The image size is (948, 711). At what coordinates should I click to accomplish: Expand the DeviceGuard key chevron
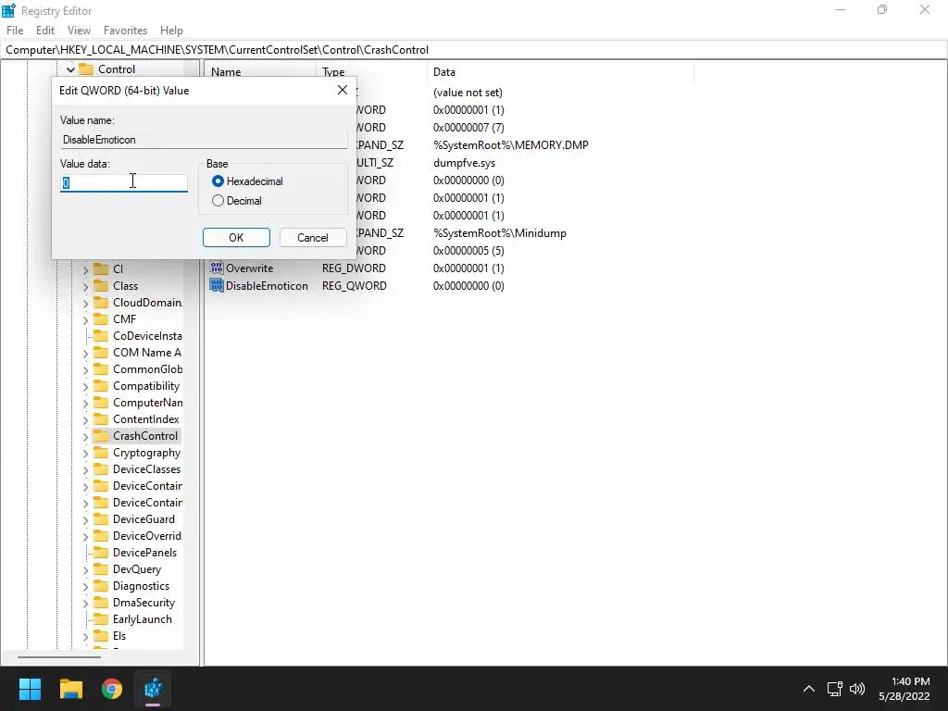pyautogui.click(x=85, y=520)
